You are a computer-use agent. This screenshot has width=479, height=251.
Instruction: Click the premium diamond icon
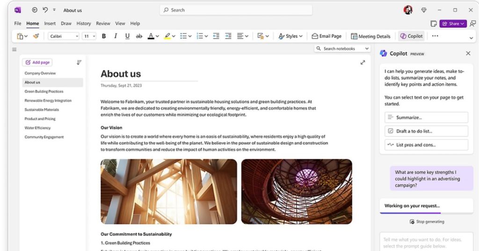[424, 10]
